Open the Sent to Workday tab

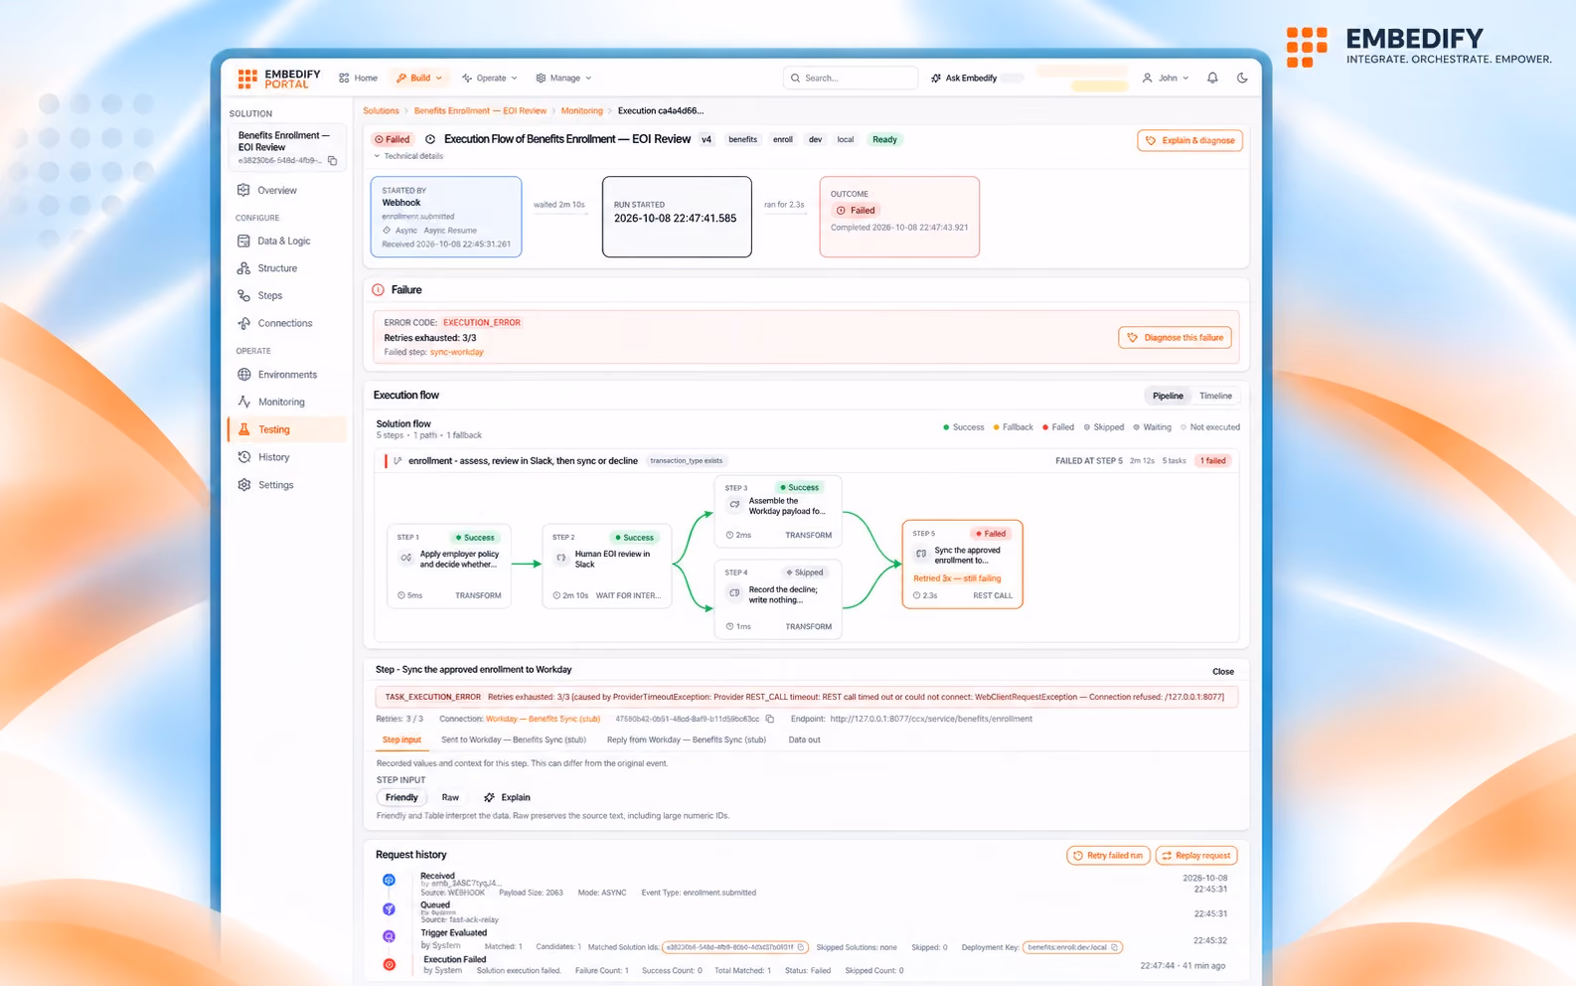click(x=514, y=739)
